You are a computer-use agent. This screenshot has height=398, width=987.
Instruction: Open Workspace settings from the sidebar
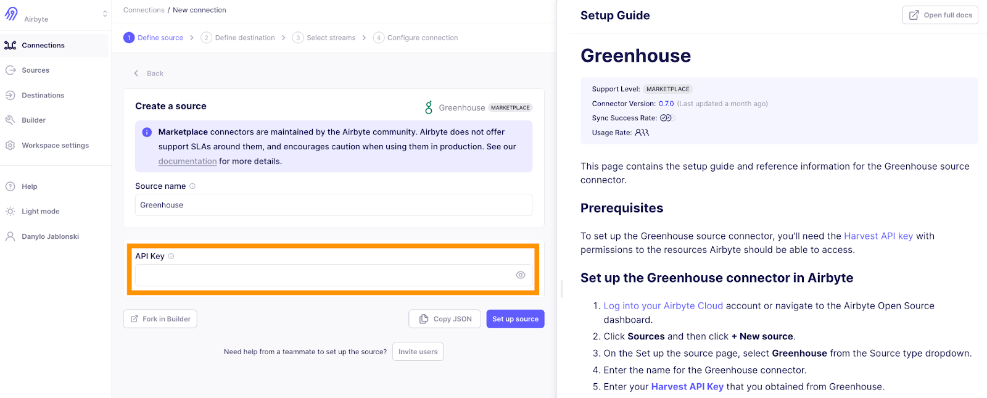(55, 146)
